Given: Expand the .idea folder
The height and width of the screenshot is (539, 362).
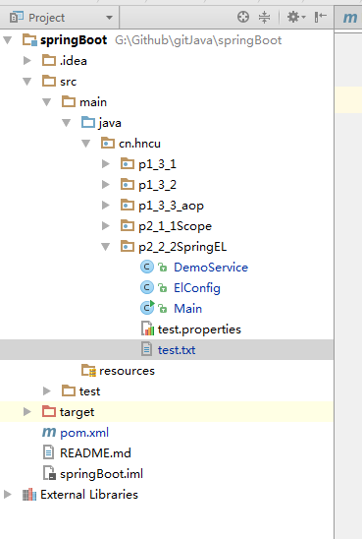Looking at the screenshot, I should point(26,61).
